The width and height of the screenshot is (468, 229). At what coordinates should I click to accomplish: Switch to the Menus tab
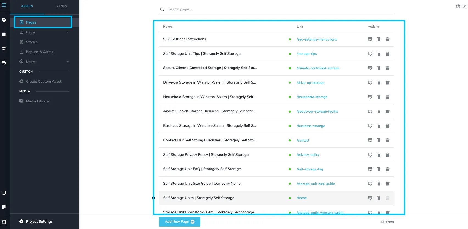point(62,6)
